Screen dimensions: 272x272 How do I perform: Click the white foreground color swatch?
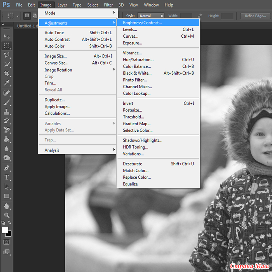4,230
